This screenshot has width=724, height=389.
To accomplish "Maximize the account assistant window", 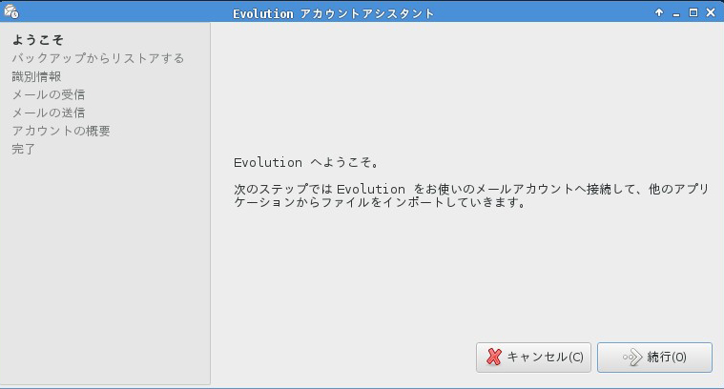I will 693,12.
